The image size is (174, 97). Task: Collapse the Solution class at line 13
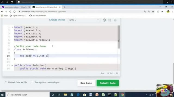tap(12, 65)
